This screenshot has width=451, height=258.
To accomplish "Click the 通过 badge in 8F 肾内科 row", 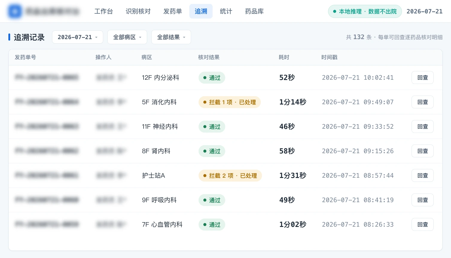I will point(212,151).
